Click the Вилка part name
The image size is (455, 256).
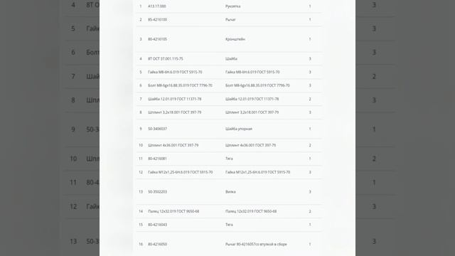pyautogui.click(x=230, y=191)
